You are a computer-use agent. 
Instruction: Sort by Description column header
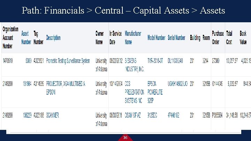point(53,38)
